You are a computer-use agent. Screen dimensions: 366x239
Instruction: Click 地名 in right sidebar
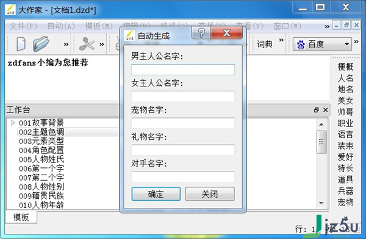pyautogui.click(x=345, y=89)
